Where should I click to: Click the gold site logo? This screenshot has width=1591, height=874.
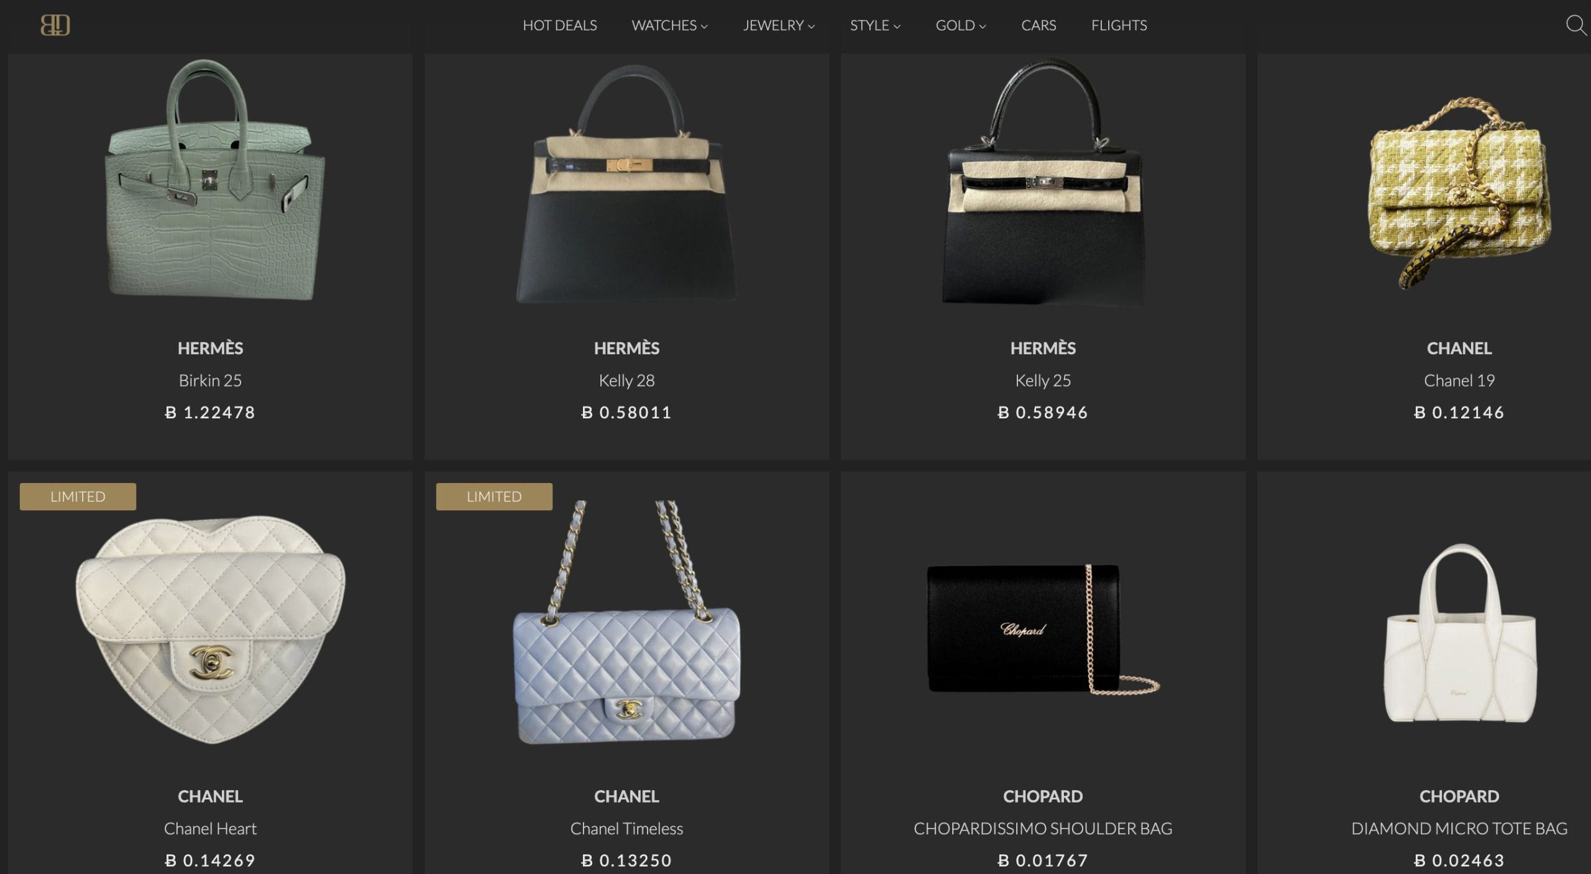(55, 25)
